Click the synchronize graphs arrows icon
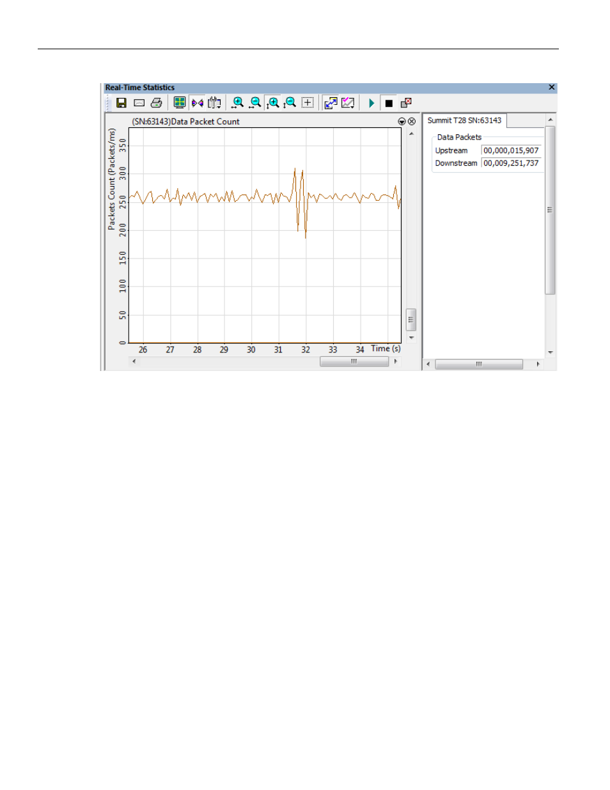This screenshot has width=610, height=790. point(198,103)
